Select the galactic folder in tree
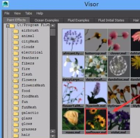Image resolution: width=140 pixels, height=138 pixels. coord(30,113)
